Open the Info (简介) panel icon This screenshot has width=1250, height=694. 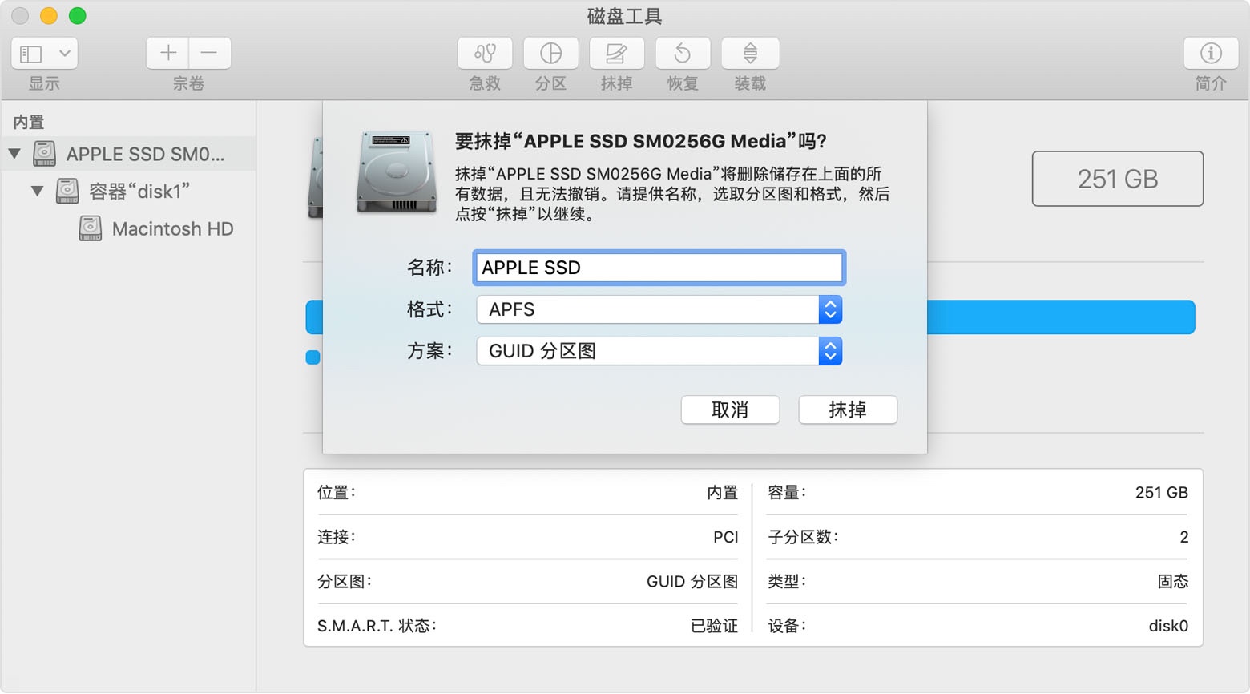pos(1210,54)
